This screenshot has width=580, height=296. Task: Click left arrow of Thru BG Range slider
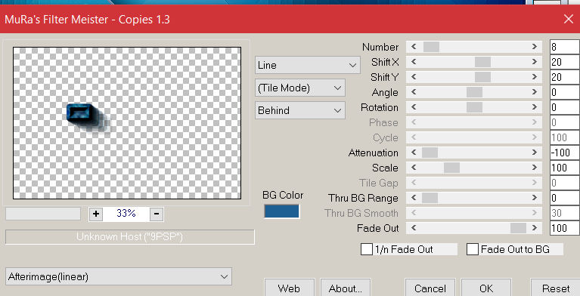pos(414,198)
